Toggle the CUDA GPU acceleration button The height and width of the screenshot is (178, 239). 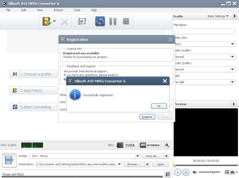click(x=127, y=145)
